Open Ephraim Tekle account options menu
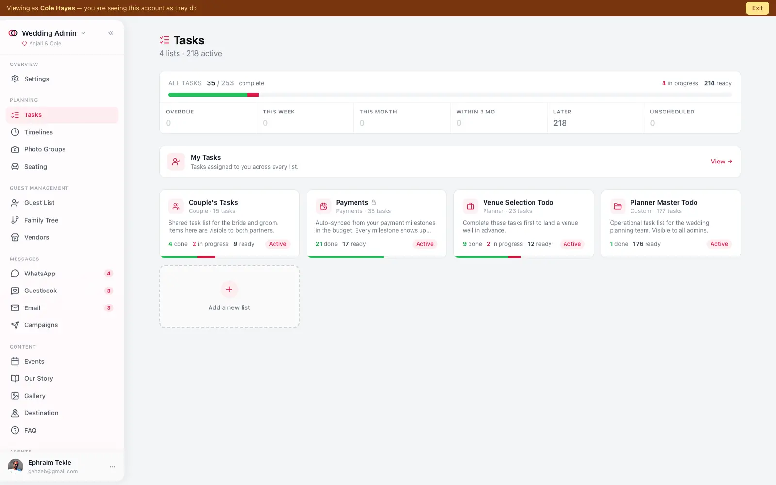This screenshot has height=485, width=776. [x=113, y=467]
